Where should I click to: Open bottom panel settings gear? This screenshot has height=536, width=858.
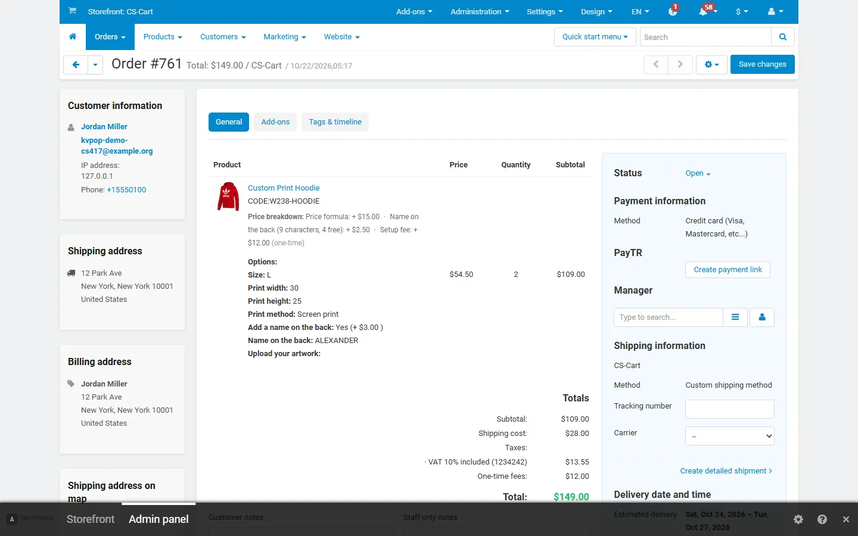click(798, 519)
